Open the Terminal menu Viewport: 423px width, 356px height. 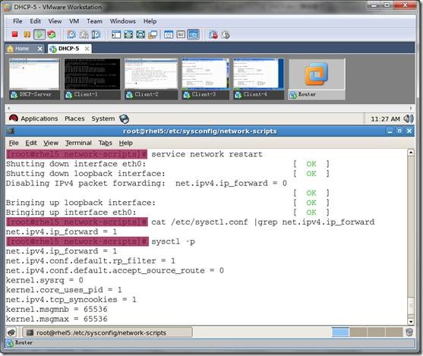[x=78, y=143]
